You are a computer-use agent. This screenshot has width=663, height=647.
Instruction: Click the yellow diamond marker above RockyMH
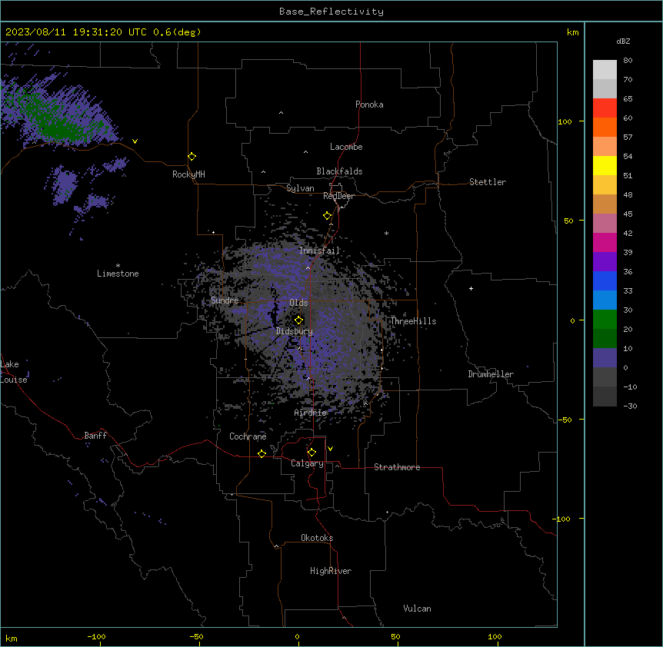pos(192,157)
